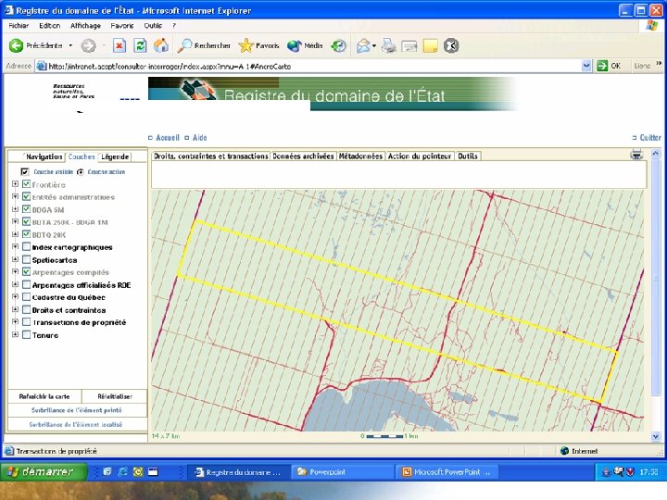Open the Aide link
The image size is (667, 500).
coord(199,137)
